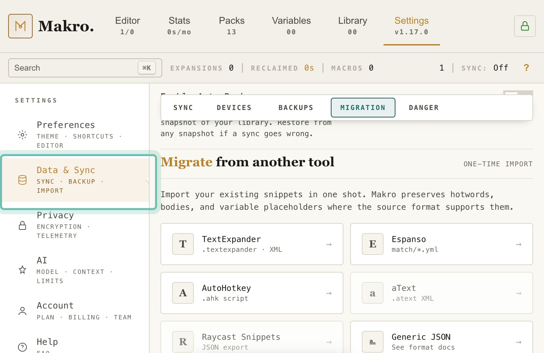Click the AutoHotkey import arrow
Image resolution: width=544 pixels, height=353 pixels.
pyautogui.click(x=329, y=293)
